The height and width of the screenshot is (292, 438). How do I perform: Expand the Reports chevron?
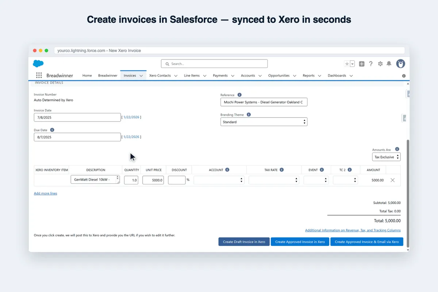coord(320,76)
